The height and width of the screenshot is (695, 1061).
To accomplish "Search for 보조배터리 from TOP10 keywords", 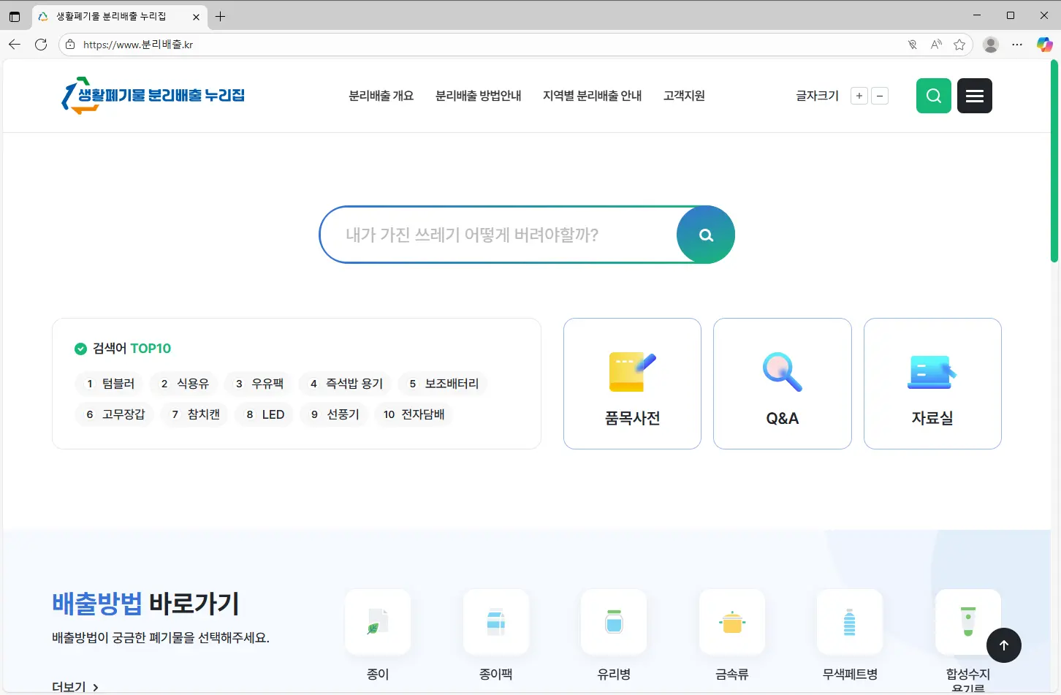I will pyautogui.click(x=443, y=384).
